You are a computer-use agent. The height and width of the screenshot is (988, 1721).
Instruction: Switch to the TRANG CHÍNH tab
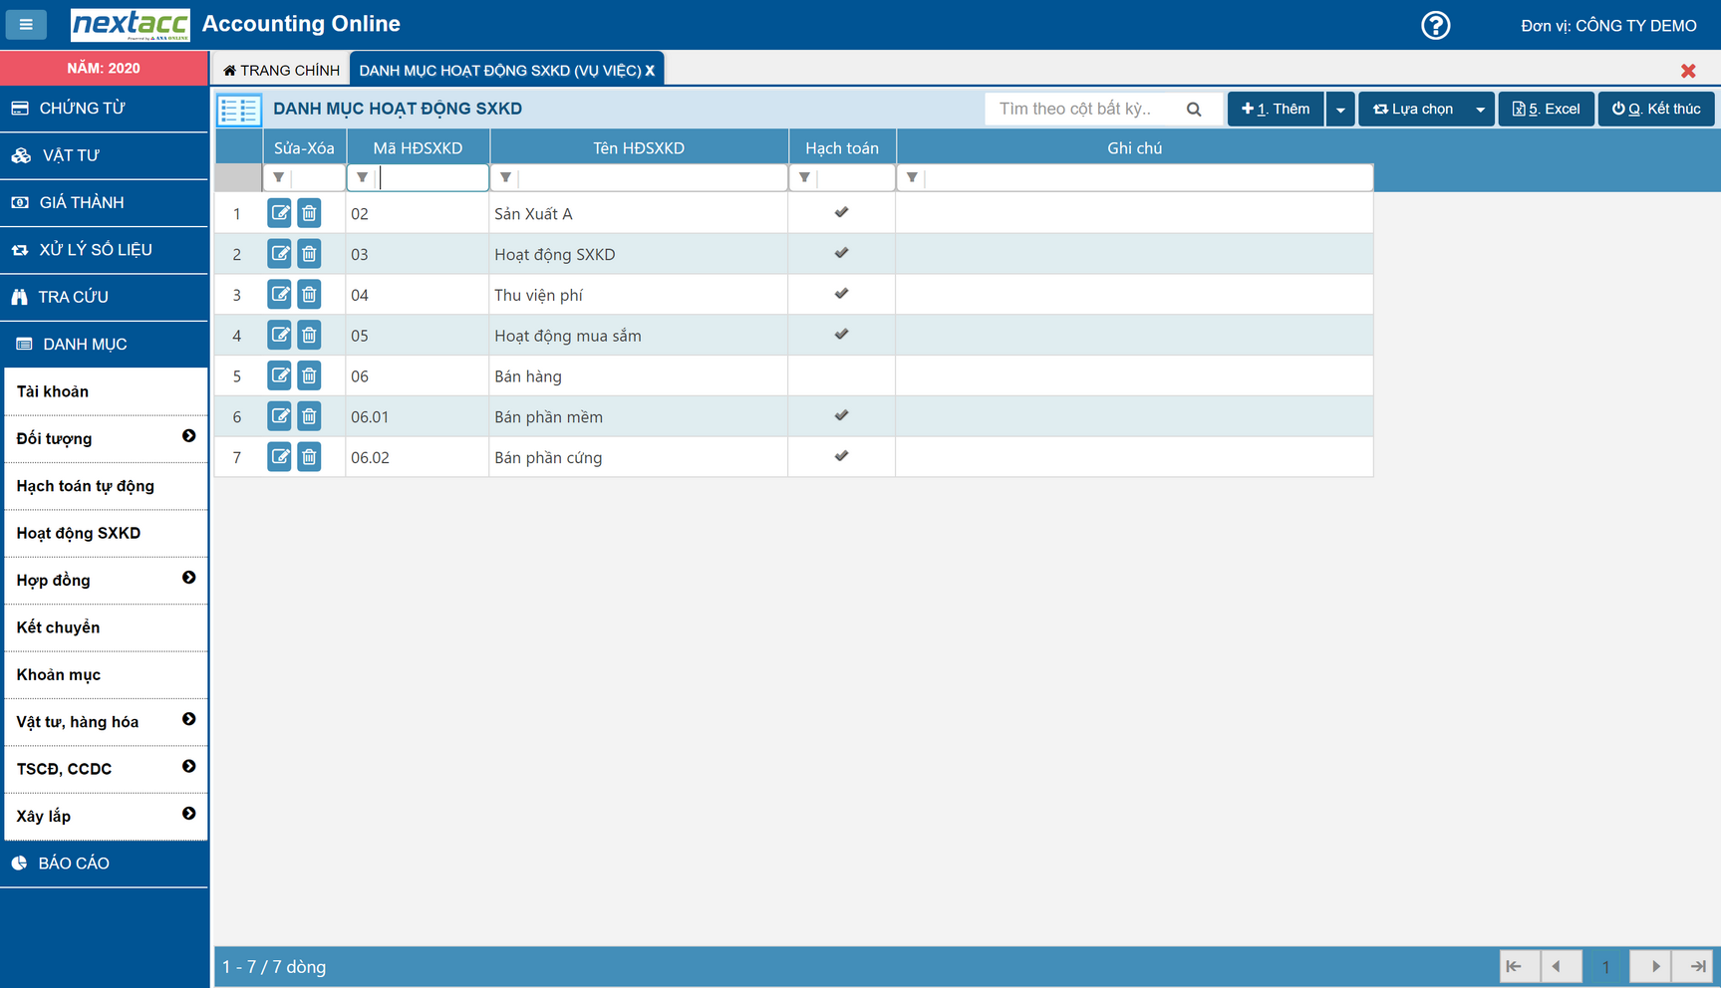[x=281, y=70]
